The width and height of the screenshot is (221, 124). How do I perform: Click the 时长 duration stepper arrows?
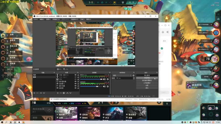(134, 78)
